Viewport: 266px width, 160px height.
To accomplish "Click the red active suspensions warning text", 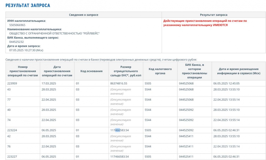I will tap(205, 23).
